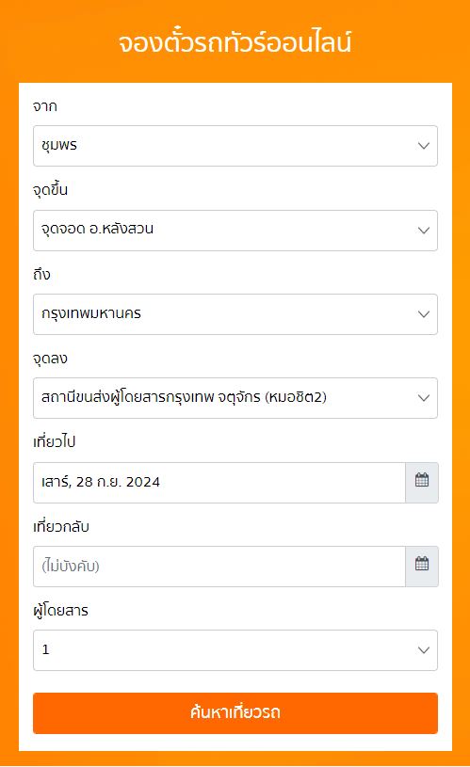
Task: Open the จาก origin province dropdown
Action: click(235, 146)
